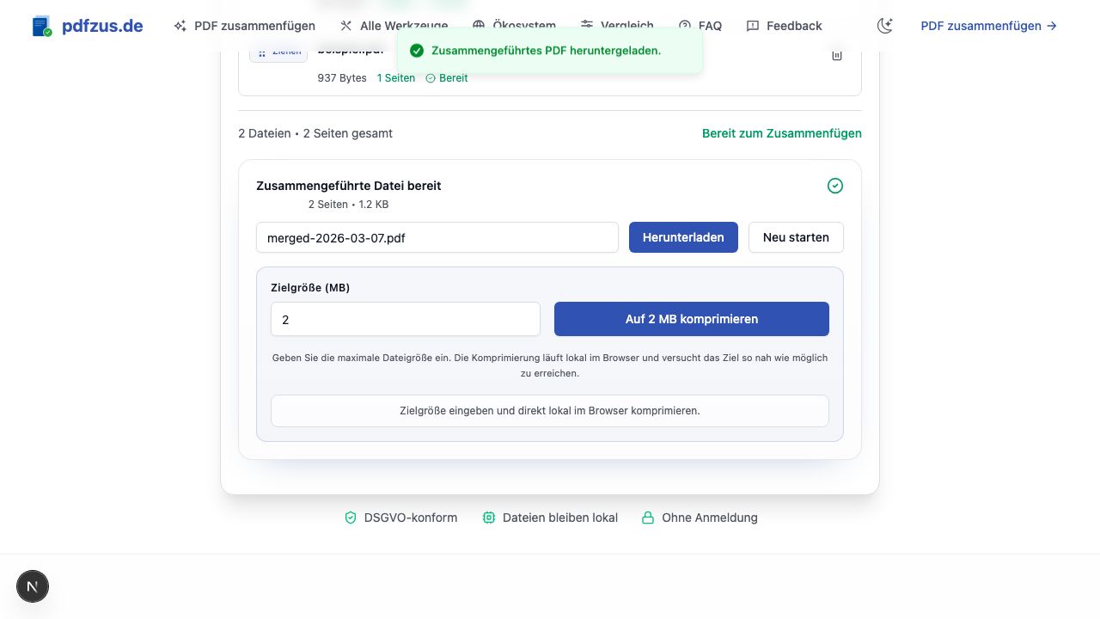Click the pdfzus.de logo icon
This screenshot has width=1100, height=619.
click(40, 26)
